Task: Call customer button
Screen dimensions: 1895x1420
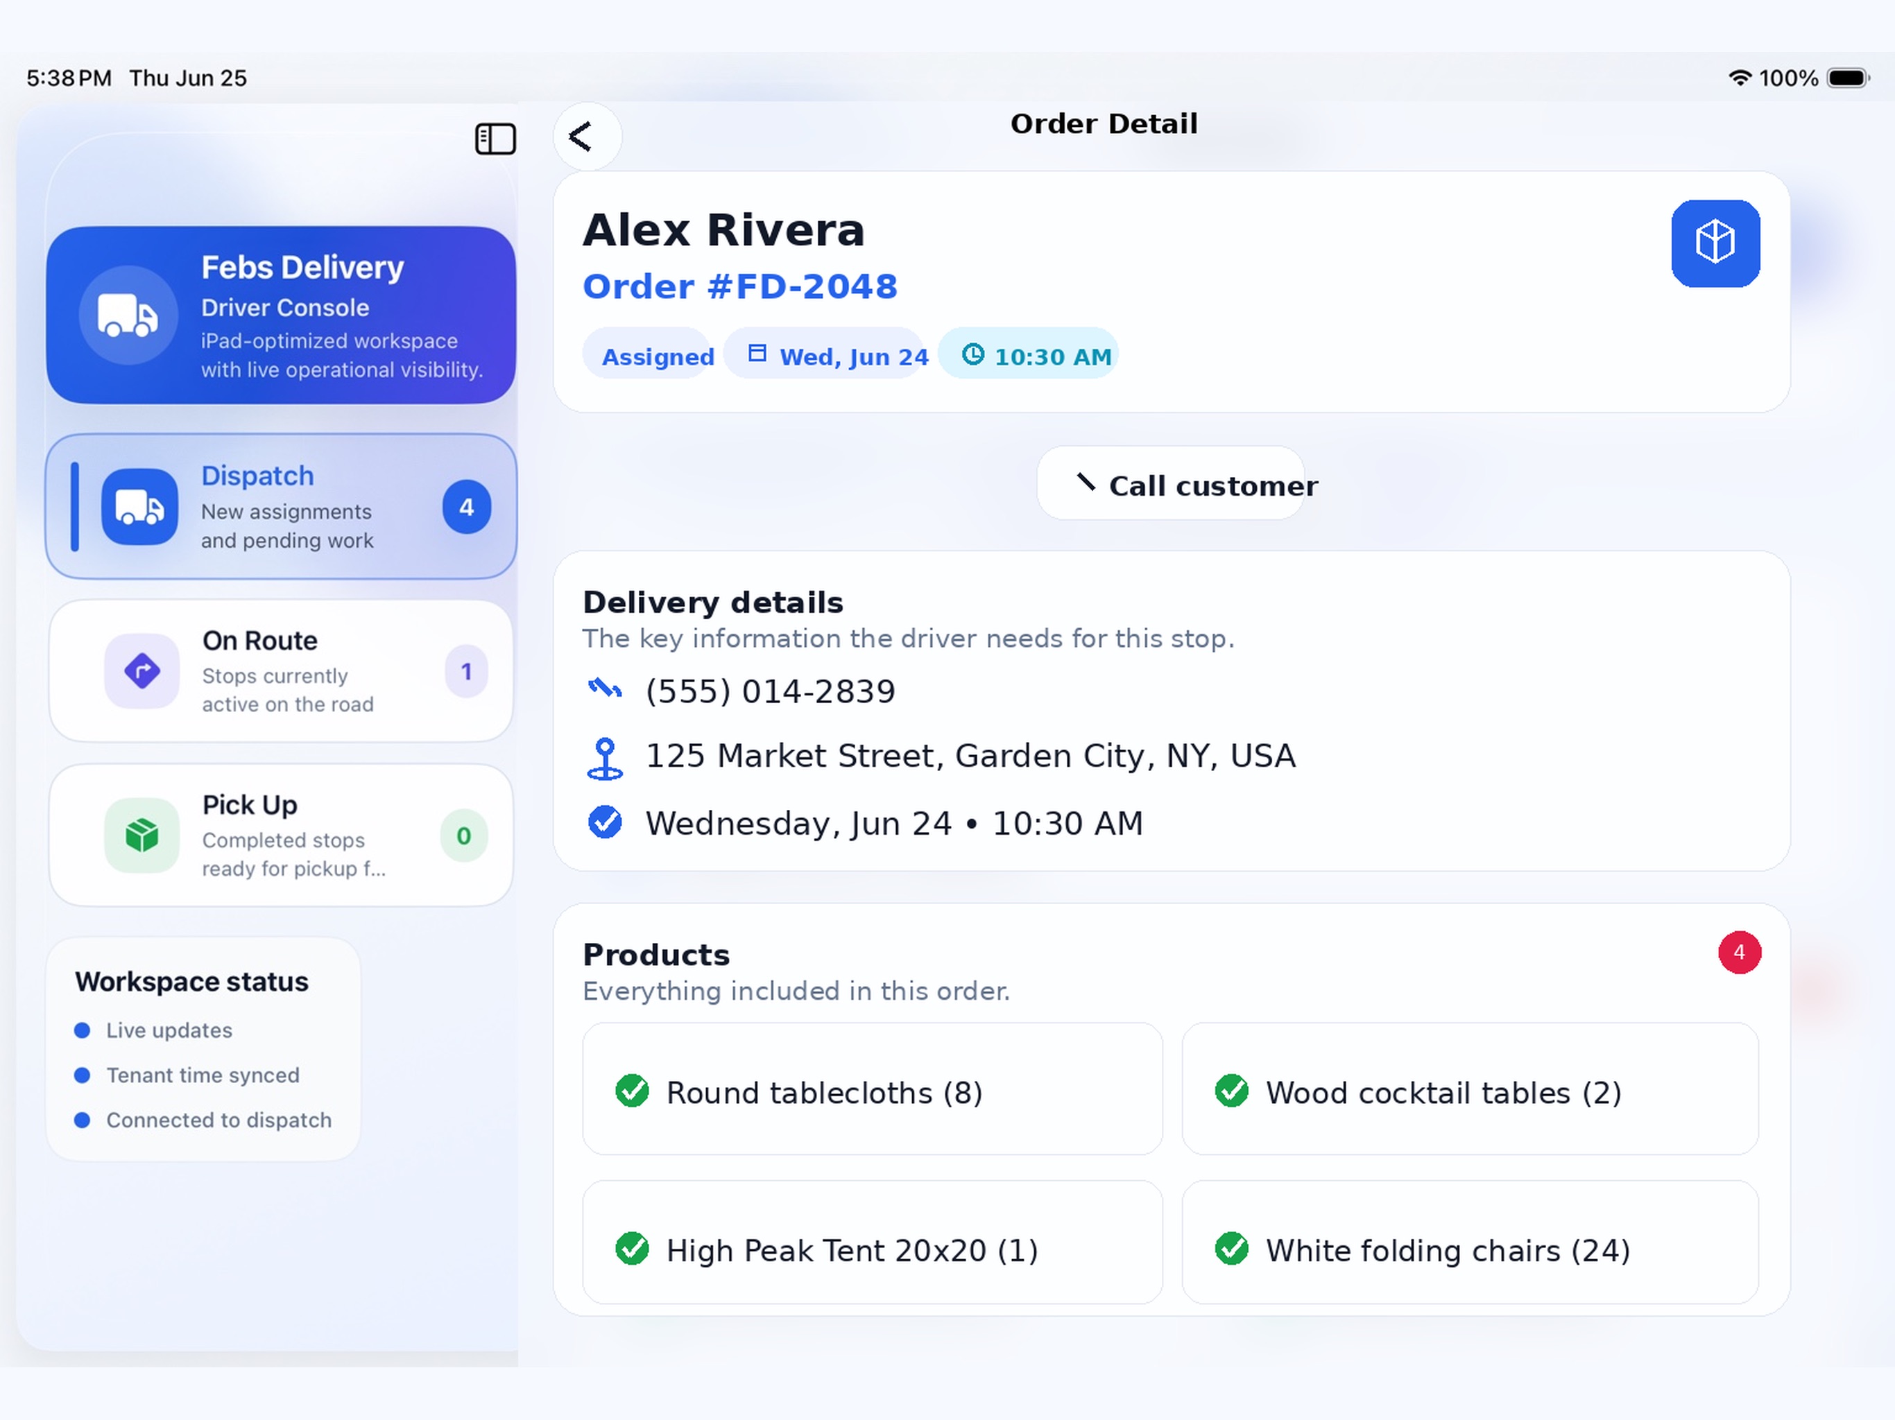Action: [1171, 483]
